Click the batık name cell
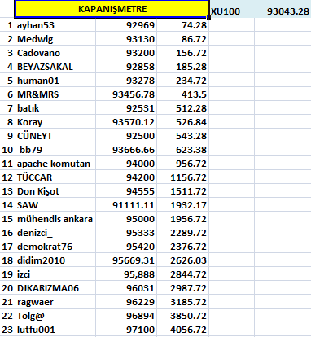Viewport: 311px width, 337px height. 55,108
